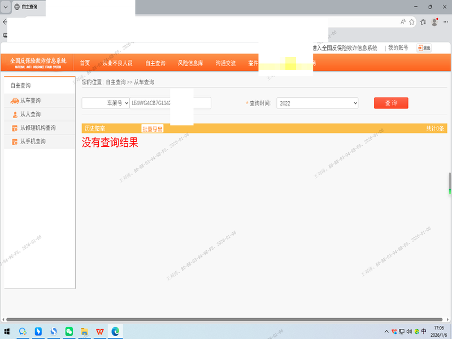Click the 退出 logout icon
Image resolution: width=452 pixels, height=339 pixels.
tap(424, 48)
